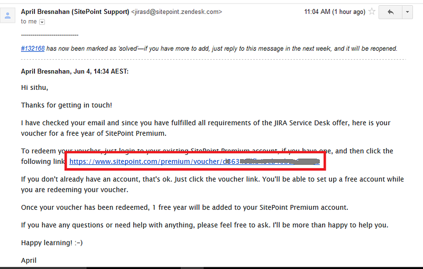Reply using the arrow button
The image size is (423, 269).
pos(390,12)
